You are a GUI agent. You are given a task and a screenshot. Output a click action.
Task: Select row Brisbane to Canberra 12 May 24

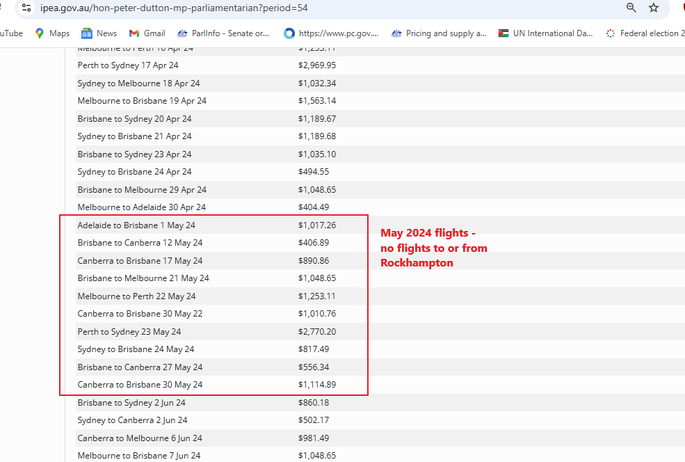(x=380, y=243)
